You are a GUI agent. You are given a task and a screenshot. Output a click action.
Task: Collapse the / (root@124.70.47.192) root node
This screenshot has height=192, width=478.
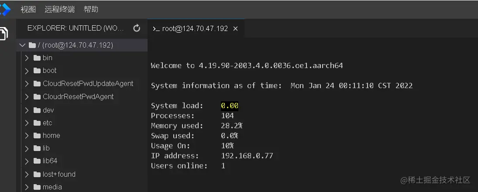[x=22, y=45]
